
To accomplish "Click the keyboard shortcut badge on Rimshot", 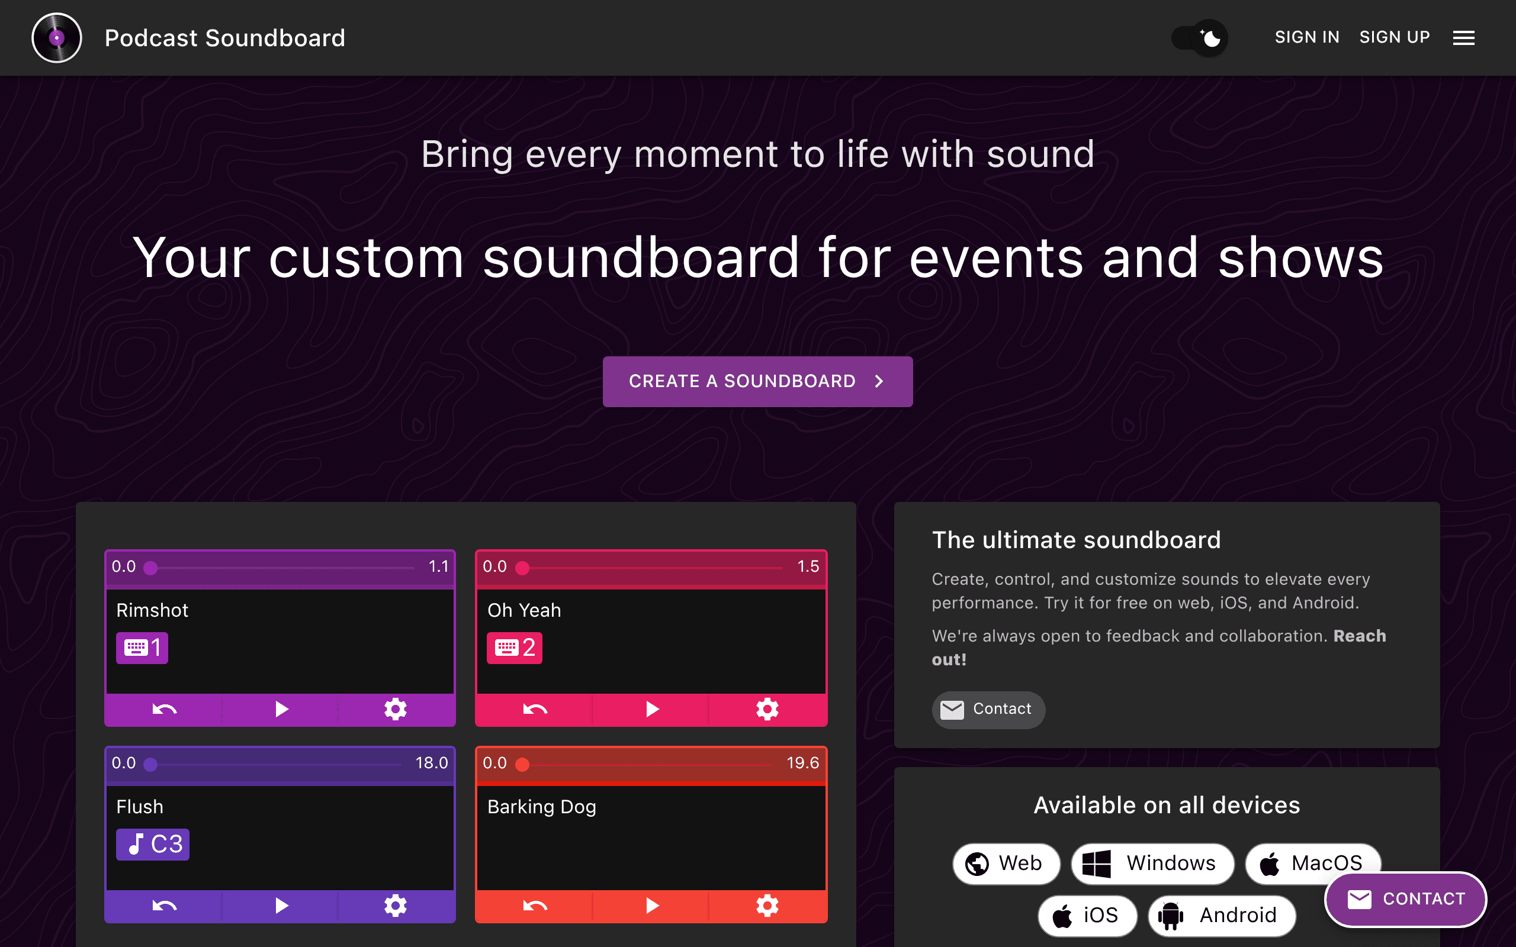I will click(142, 648).
